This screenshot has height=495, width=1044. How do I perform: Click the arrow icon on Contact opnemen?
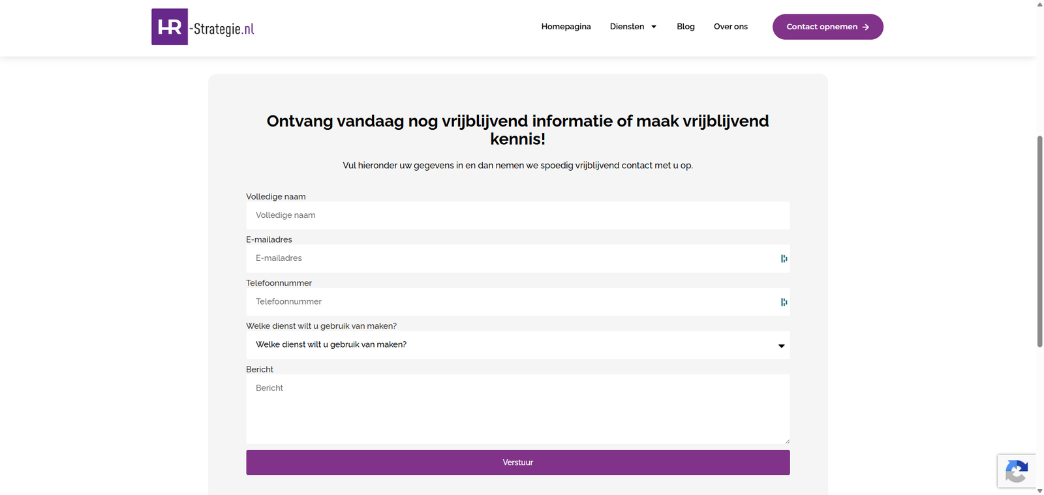866,27
